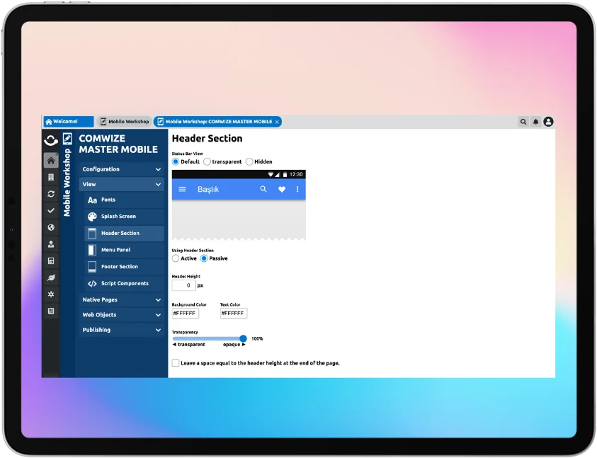Enable leaving space equal to header height
This screenshot has height=458, width=597.
[x=175, y=362]
